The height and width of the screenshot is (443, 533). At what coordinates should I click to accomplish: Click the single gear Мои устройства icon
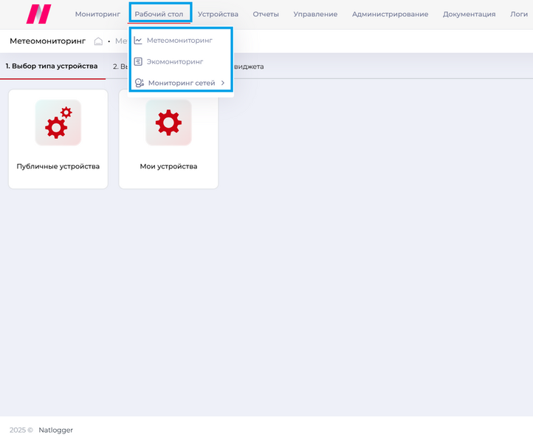(168, 123)
